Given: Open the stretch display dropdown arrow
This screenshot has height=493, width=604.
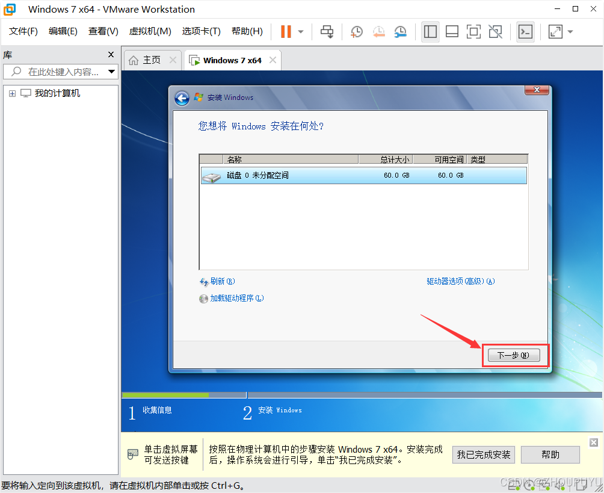Looking at the screenshot, I should 570,32.
